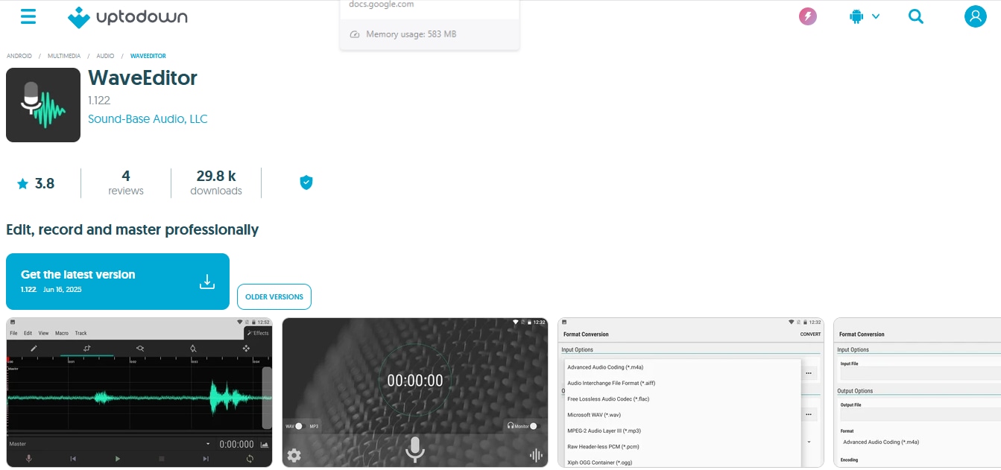This screenshot has height=470, width=1001.
Task: Click the blue security shield badge
Action: click(306, 182)
